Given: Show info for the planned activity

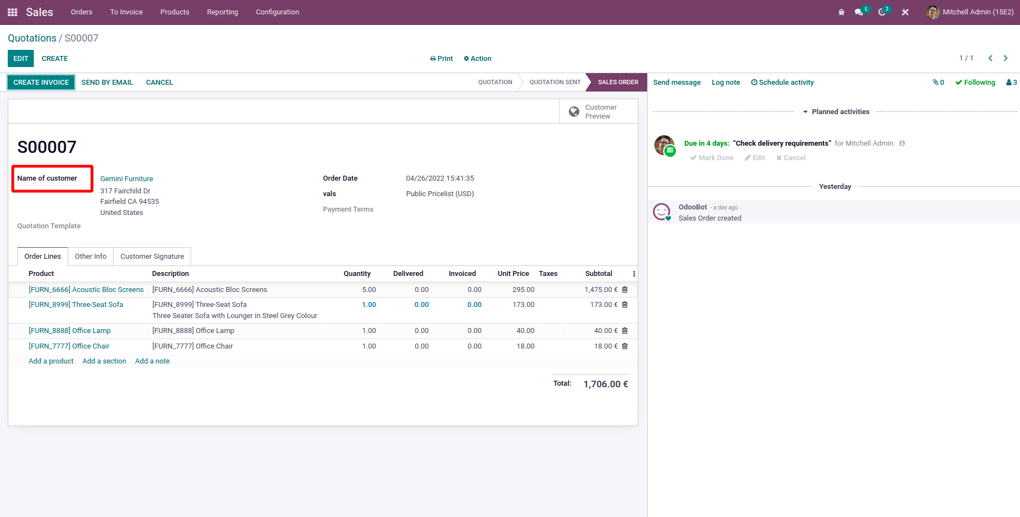Looking at the screenshot, I should click(x=902, y=144).
